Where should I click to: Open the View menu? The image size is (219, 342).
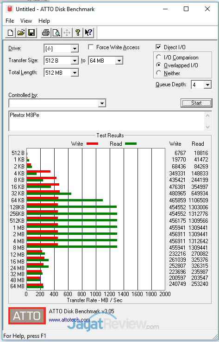point(26,21)
